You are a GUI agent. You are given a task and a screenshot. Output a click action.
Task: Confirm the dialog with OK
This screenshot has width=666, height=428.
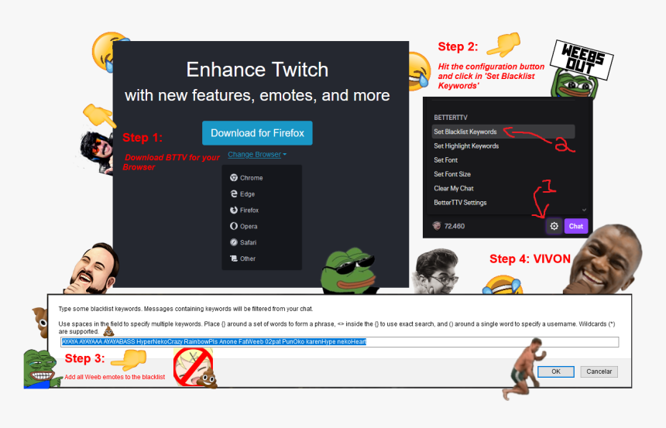(x=556, y=372)
